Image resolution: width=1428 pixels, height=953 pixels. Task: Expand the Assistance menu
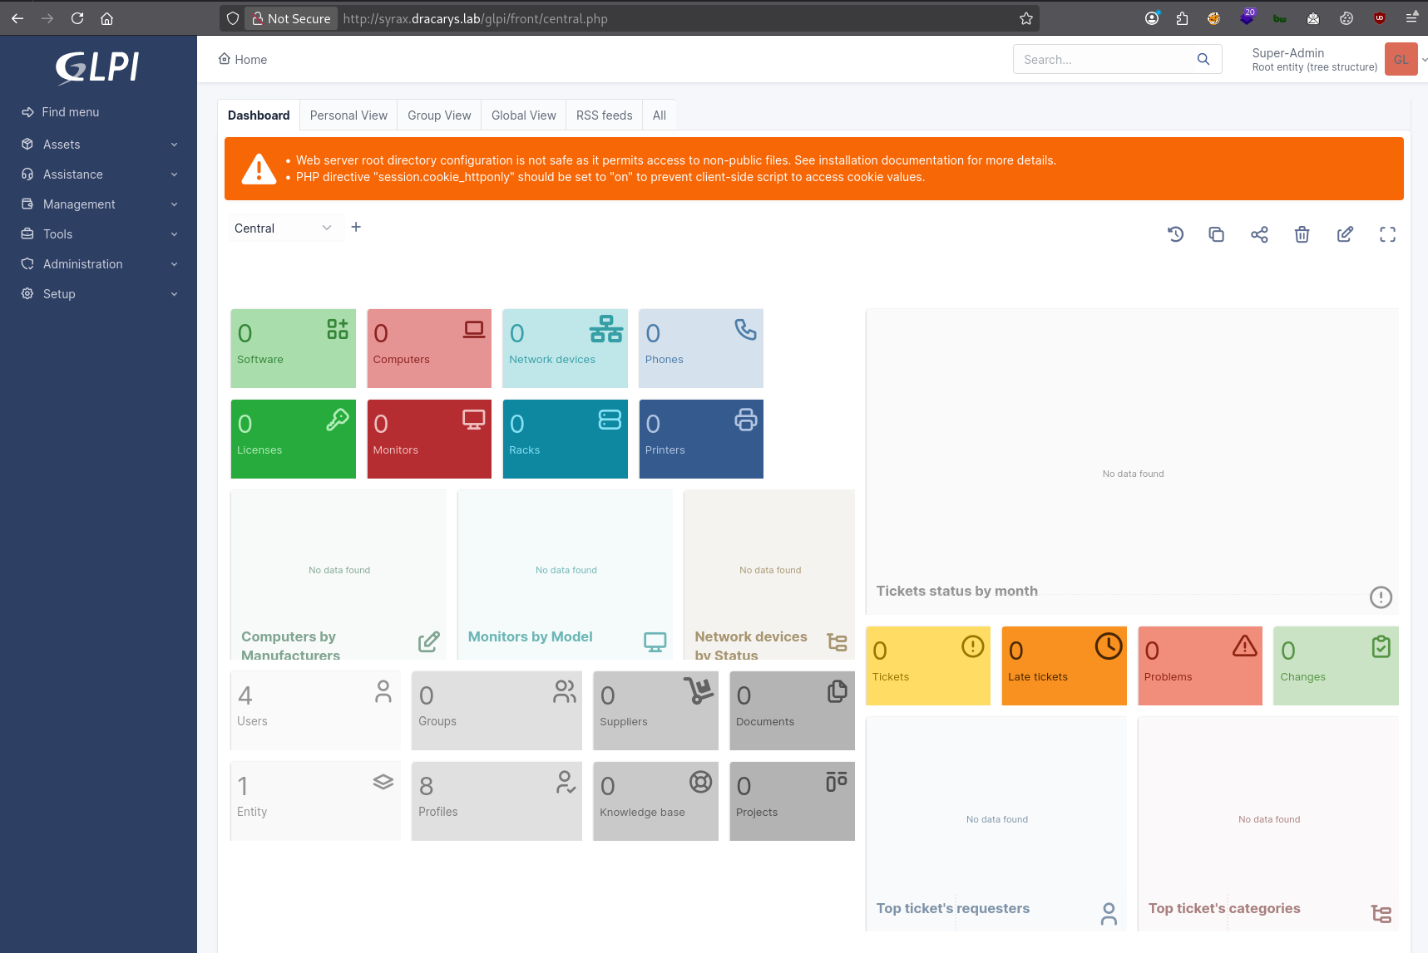99,174
